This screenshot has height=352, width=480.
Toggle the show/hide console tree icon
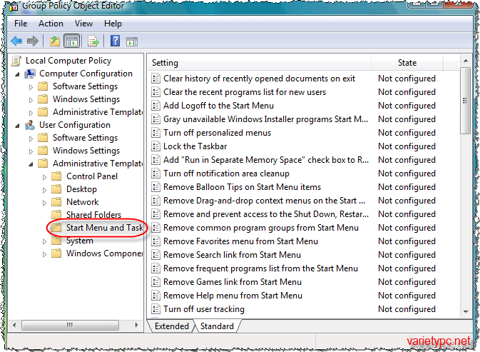point(71,41)
